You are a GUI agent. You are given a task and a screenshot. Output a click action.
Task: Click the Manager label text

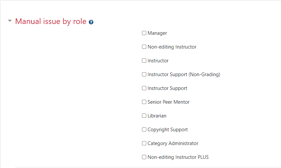tap(157, 33)
